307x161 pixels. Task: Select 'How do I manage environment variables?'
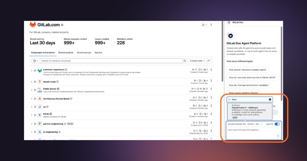click(249, 85)
